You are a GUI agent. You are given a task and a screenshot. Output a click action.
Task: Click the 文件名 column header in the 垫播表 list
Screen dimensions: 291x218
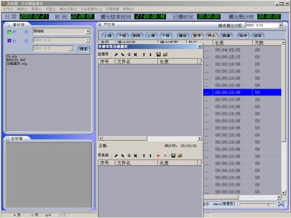coord(136,62)
